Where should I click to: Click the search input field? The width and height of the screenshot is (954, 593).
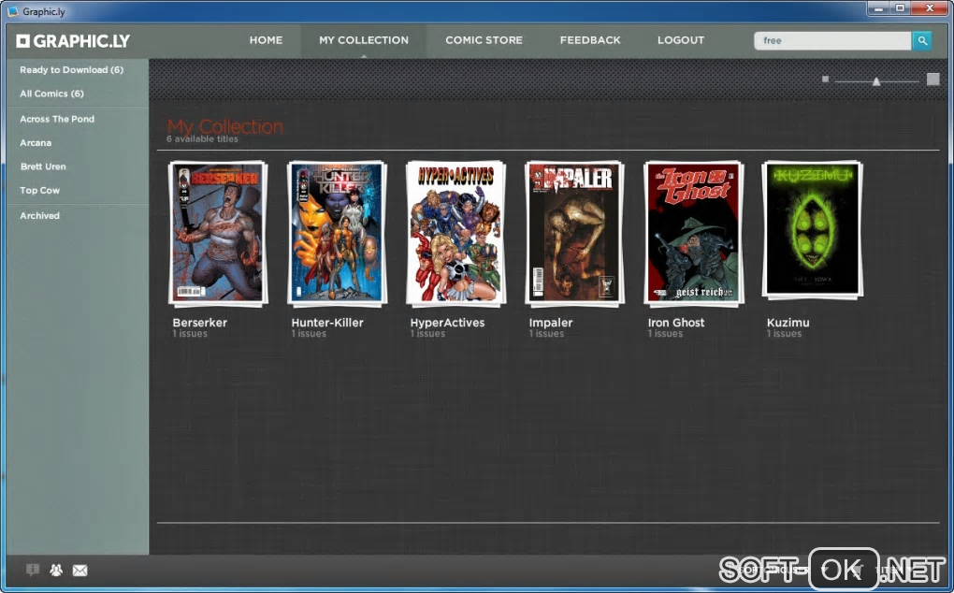point(832,41)
